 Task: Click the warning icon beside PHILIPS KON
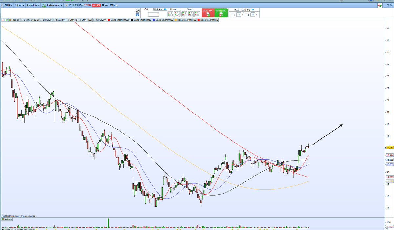pyautogui.click(x=66, y=5)
